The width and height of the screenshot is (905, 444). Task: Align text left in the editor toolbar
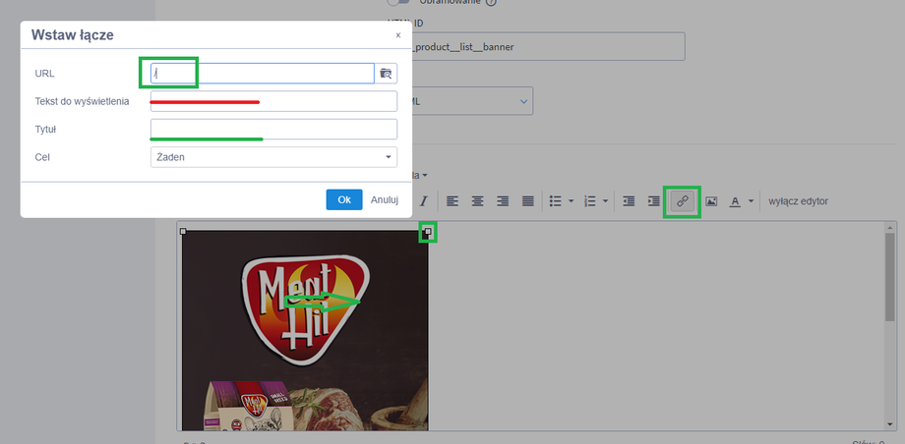[x=452, y=201]
